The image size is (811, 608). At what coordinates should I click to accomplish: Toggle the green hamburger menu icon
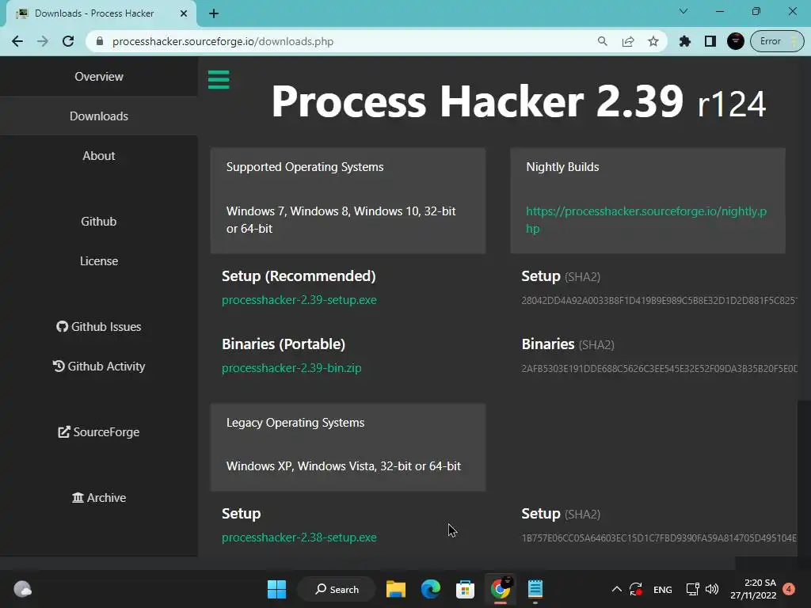(x=219, y=80)
